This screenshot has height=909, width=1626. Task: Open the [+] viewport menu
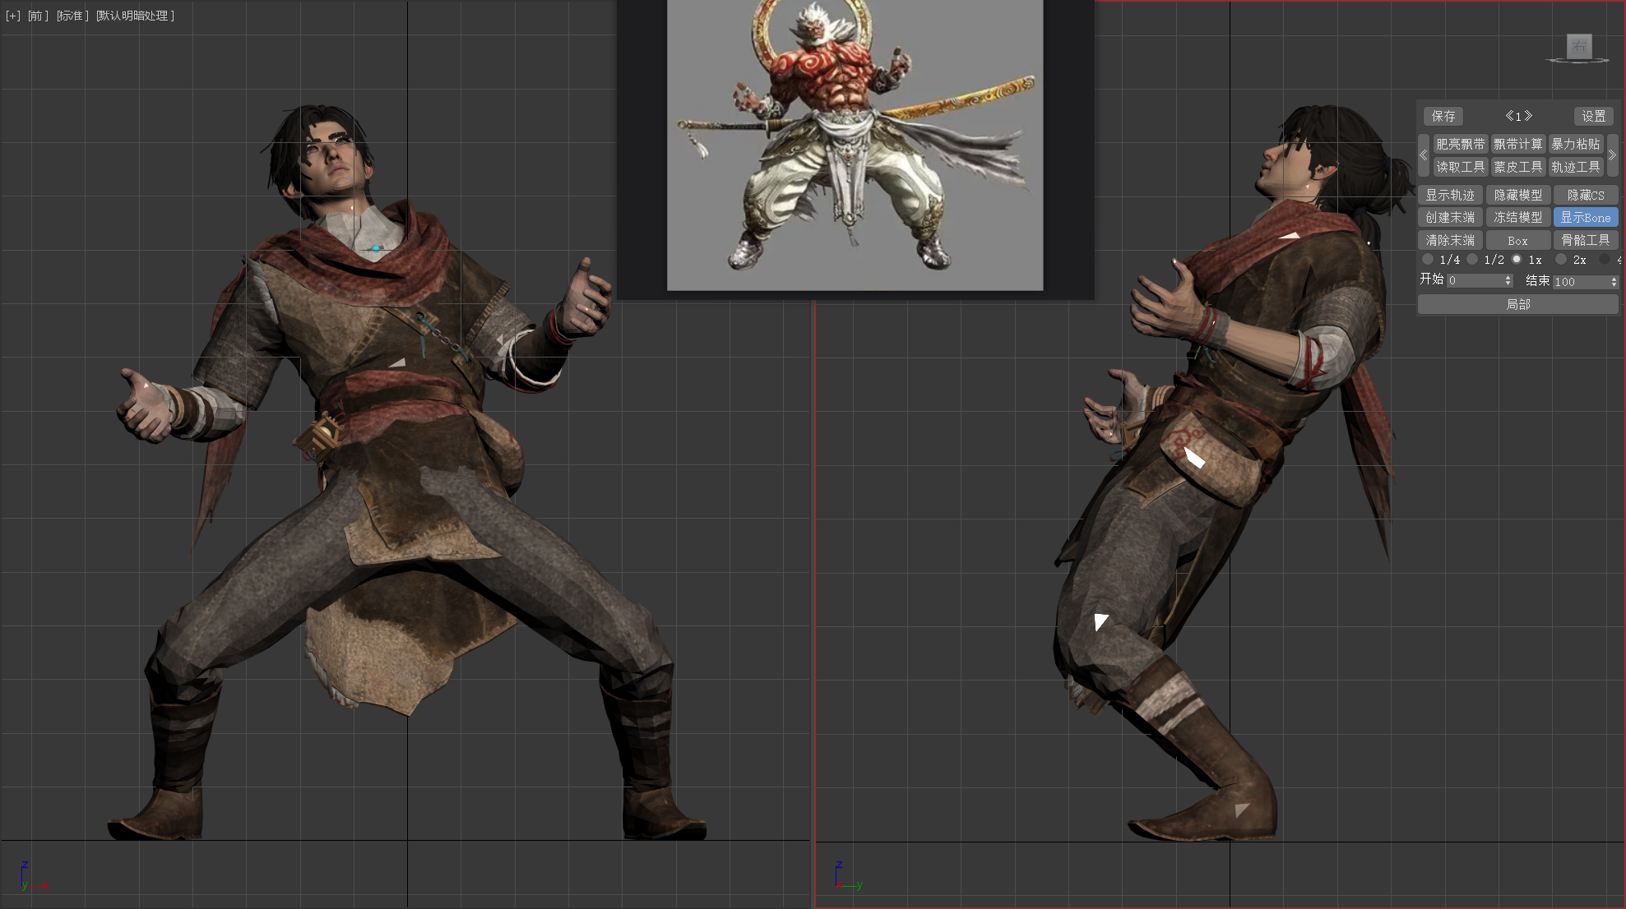coord(13,16)
